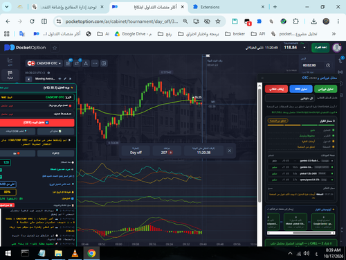Edit the Moving Average indicator with pencil

[x=65, y=79]
